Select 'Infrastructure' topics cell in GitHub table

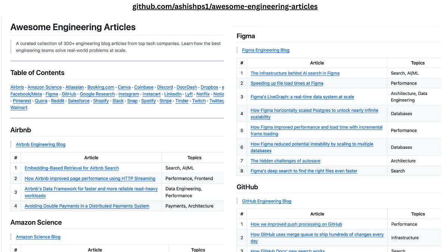tap(414, 237)
